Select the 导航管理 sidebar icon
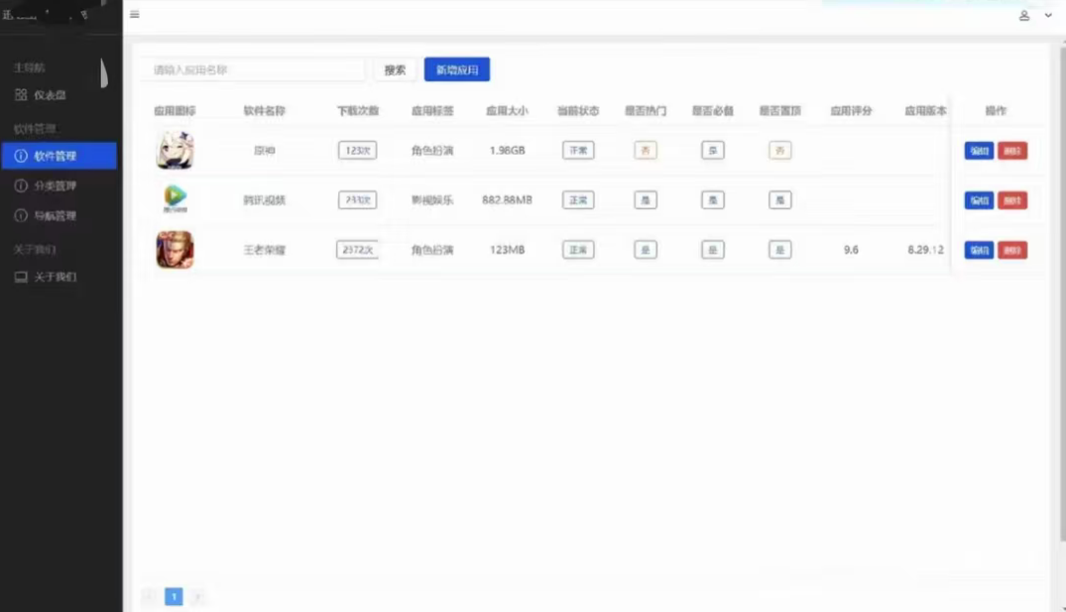This screenshot has height=612, width=1066. tap(22, 215)
